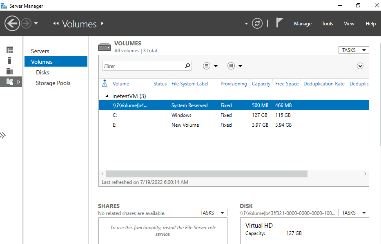Select All Servers icon in sidebar
The image size is (381, 244).
10,71
